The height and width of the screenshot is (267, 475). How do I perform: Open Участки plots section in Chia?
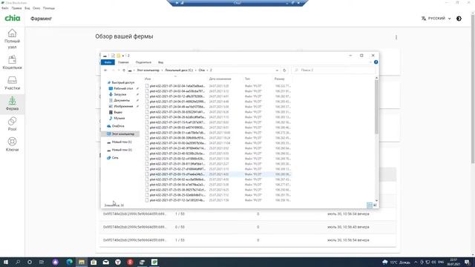tap(12, 83)
